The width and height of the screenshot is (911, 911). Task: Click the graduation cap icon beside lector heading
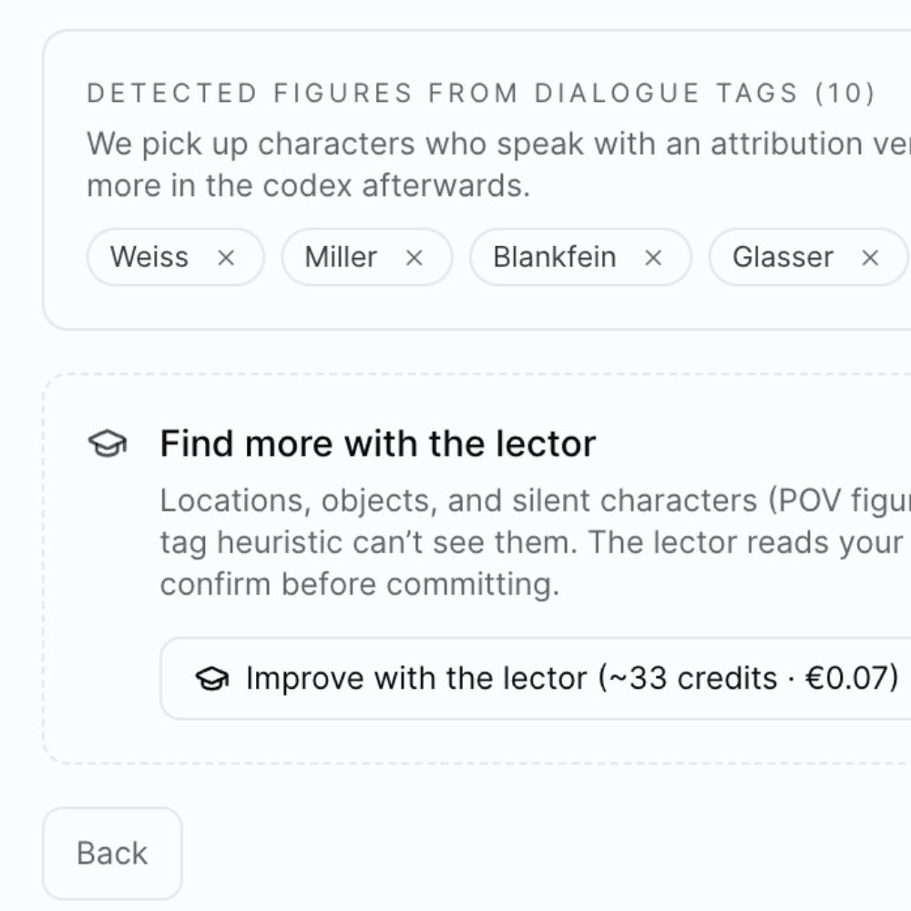click(107, 444)
